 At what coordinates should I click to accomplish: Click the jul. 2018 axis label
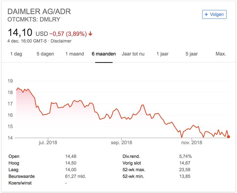pyautogui.click(x=48, y=143)
